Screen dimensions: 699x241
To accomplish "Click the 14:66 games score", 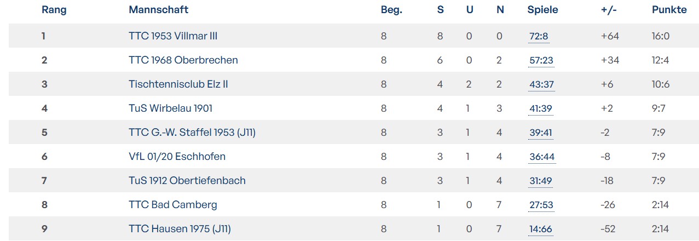I will tap(541, 229).
